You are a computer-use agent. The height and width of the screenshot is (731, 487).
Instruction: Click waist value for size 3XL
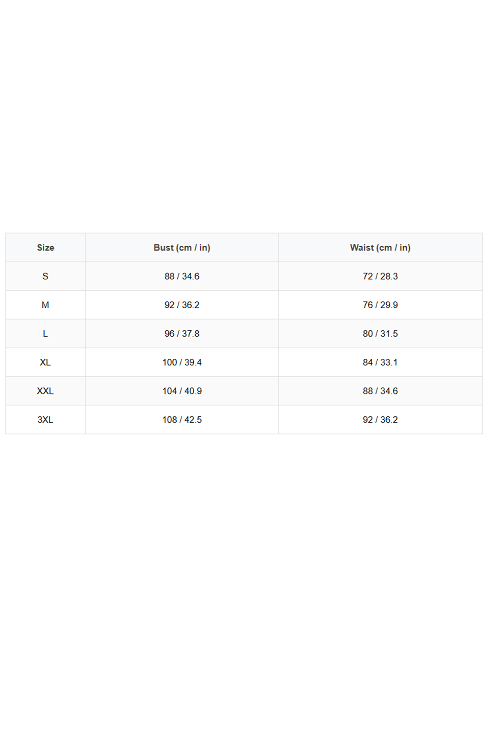tap(380, 420)
